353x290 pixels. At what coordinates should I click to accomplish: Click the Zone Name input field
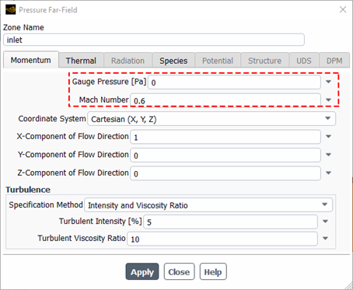154,40
